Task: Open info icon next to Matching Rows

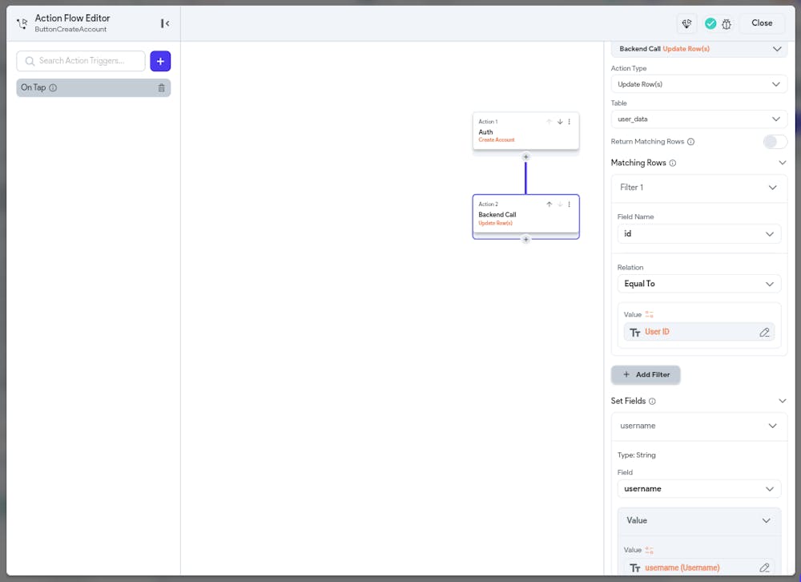Action: pyautogui.click(x=673, y=164)
